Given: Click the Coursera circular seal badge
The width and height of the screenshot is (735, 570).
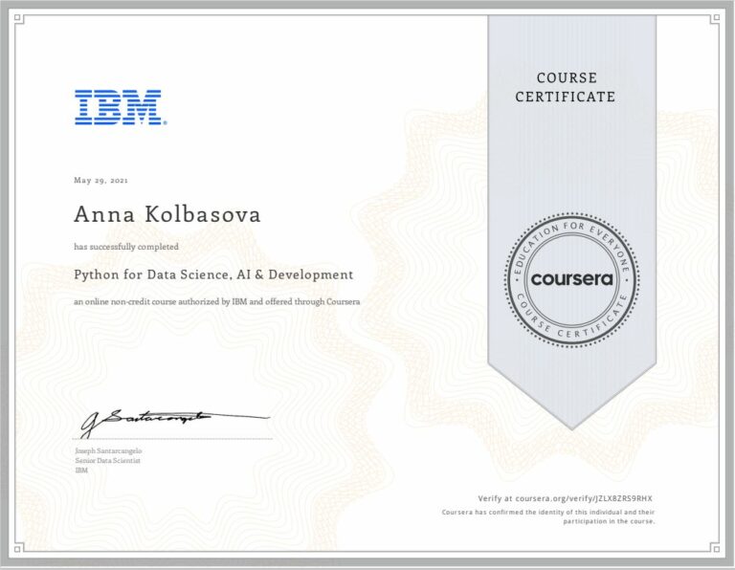Looking at the screenshot, I should [571, 279].
